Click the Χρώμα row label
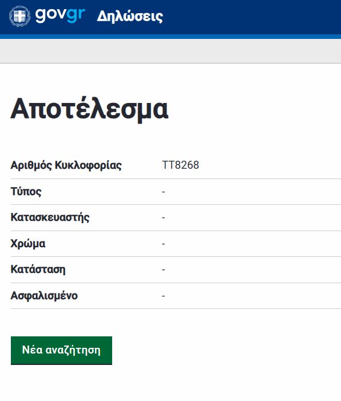Viewport: 341px width, 401px height. pos(28,244)
